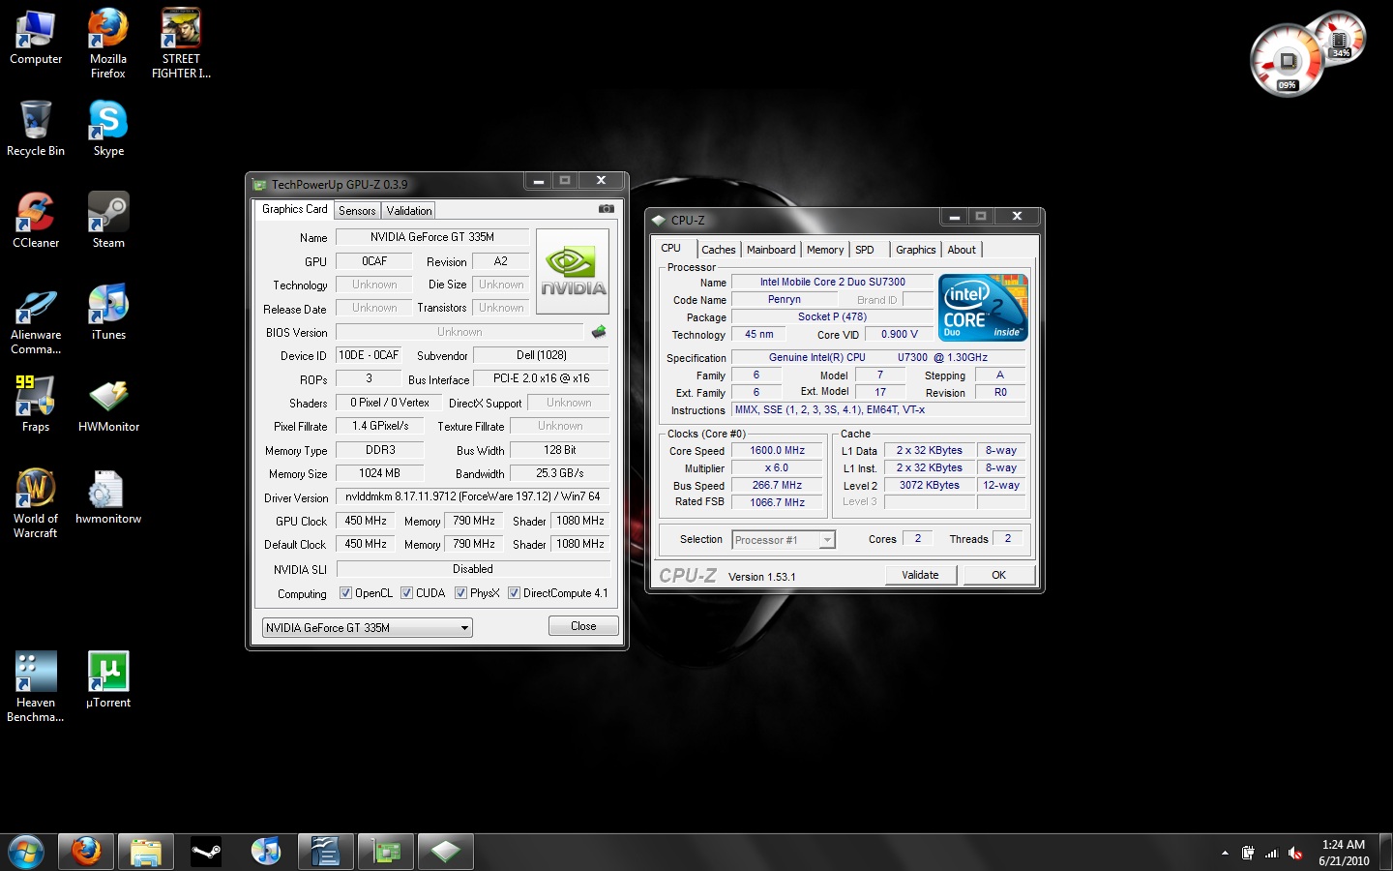The image size is (1393, 871).
Task: Open the CPU-Z Graphics tab
Action: tap(916, 250)
